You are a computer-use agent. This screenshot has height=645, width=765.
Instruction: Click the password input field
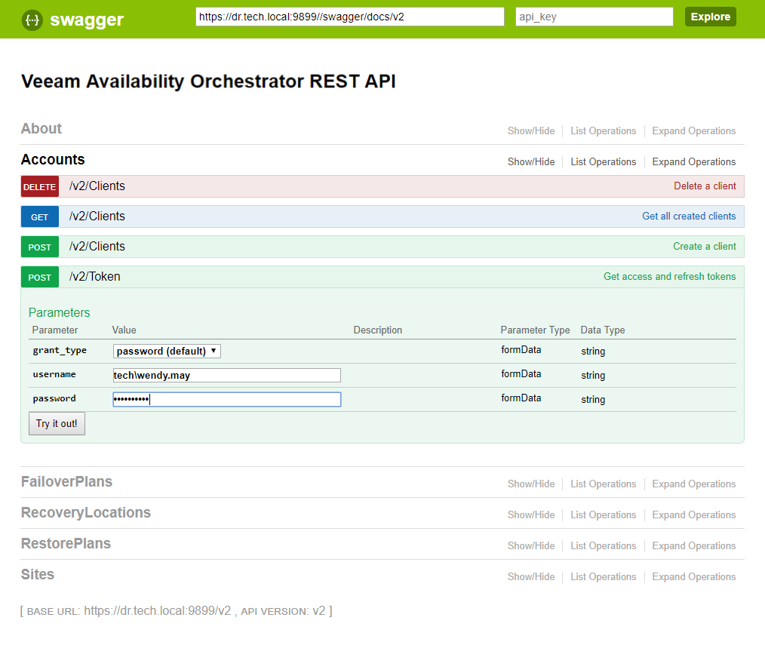point(227,400)
